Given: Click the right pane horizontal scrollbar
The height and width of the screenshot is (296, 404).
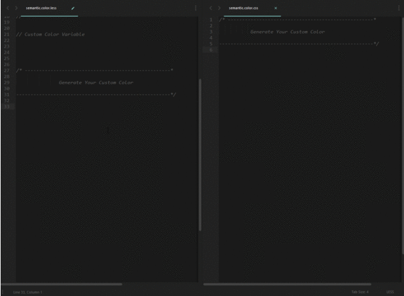Looking at the screenshot, I should [287, 284].
